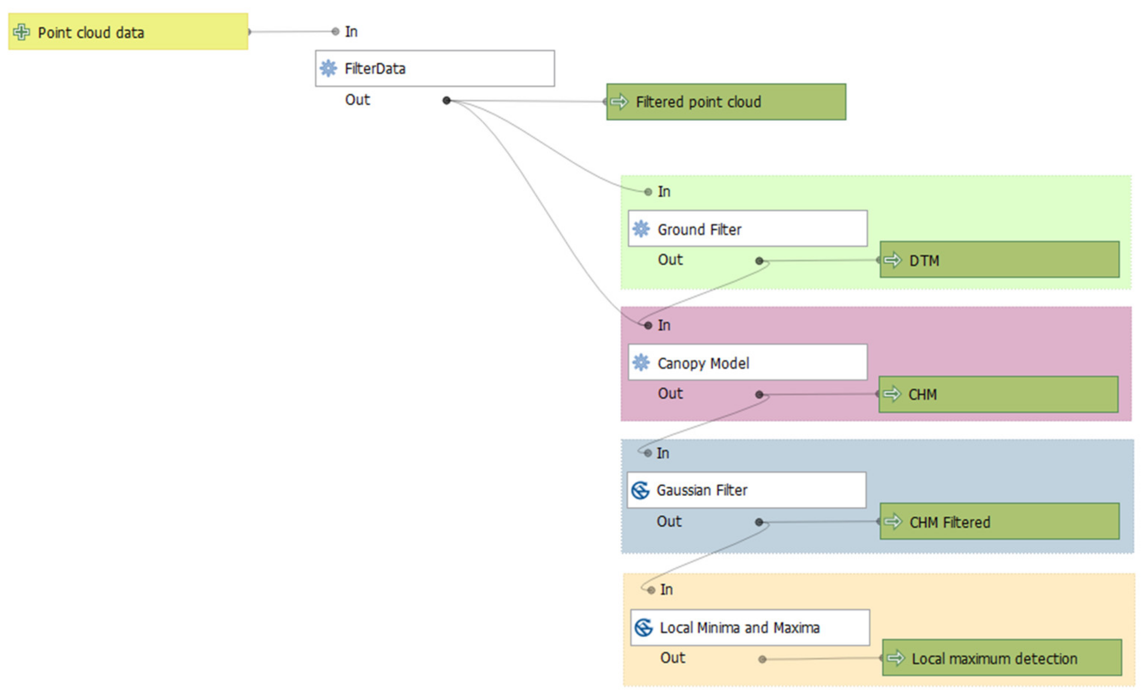Expand the Out section below FilterData
The height and width of the screenshot is (697, 1146).
point(357,100)
